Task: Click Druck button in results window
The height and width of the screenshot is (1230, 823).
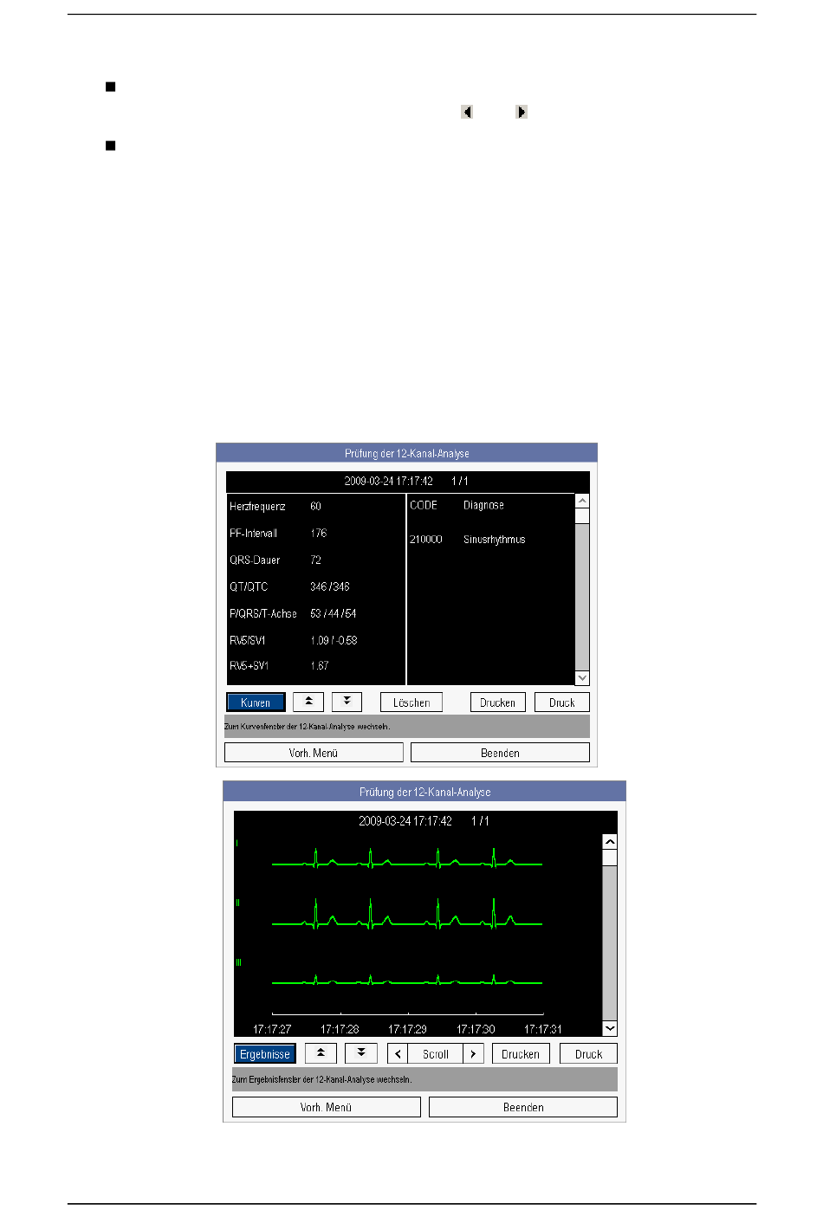Action: click(x=562, y=702)
